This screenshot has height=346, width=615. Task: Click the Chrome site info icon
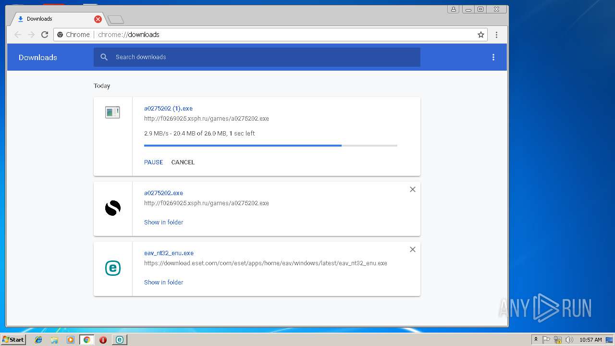(60, 35)
